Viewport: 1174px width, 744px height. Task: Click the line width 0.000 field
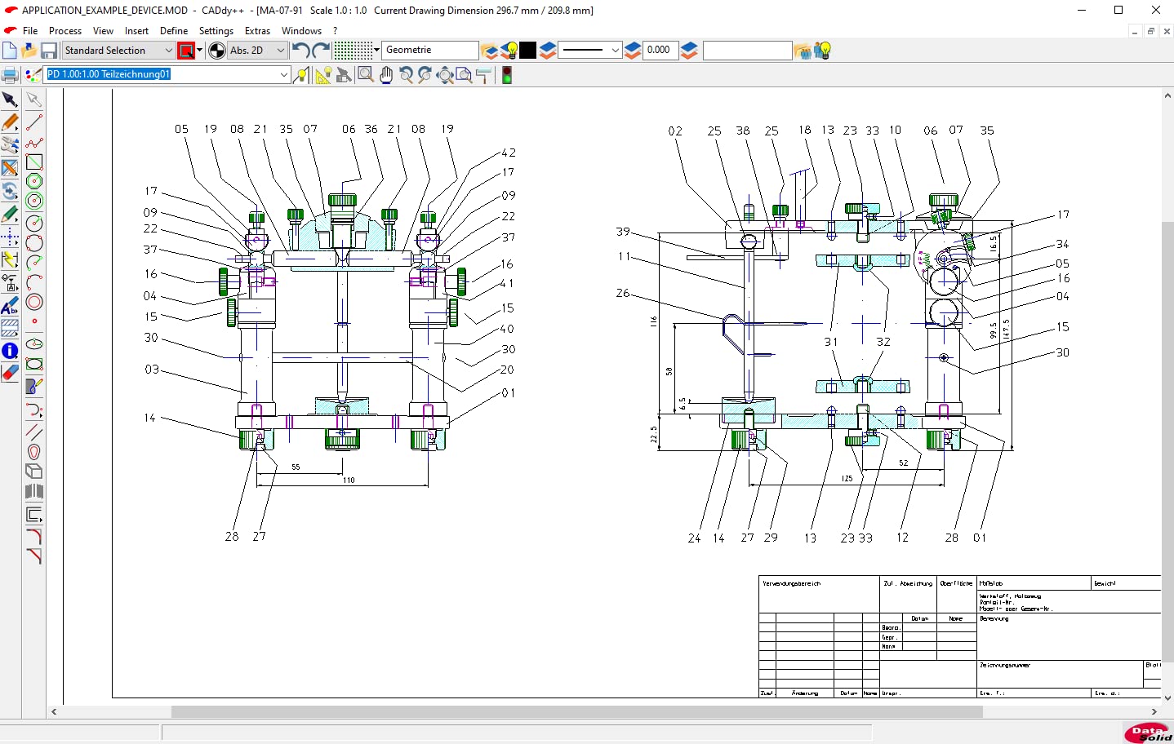click(660, 51)
